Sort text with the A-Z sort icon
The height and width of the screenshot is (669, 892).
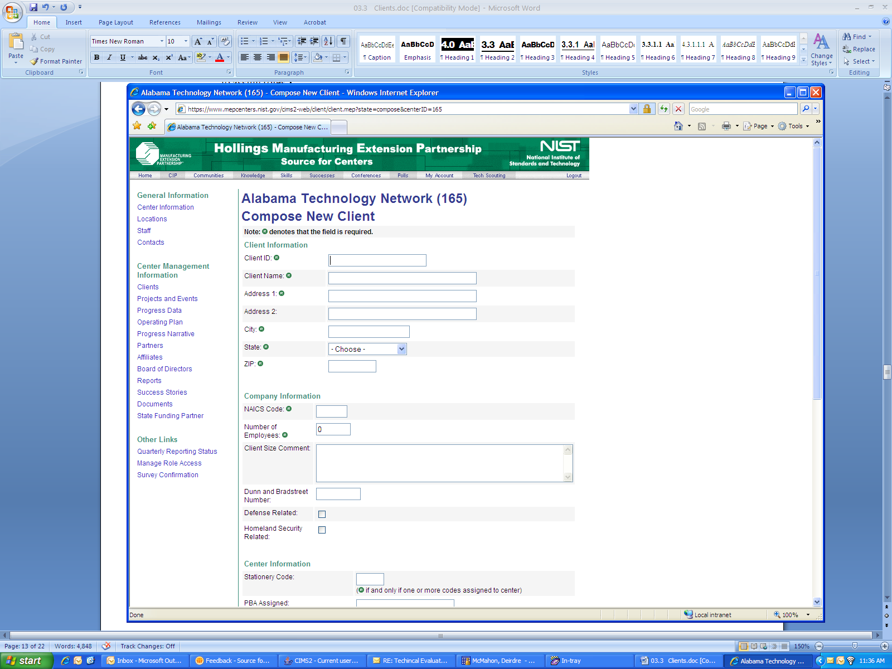[328, 41]
